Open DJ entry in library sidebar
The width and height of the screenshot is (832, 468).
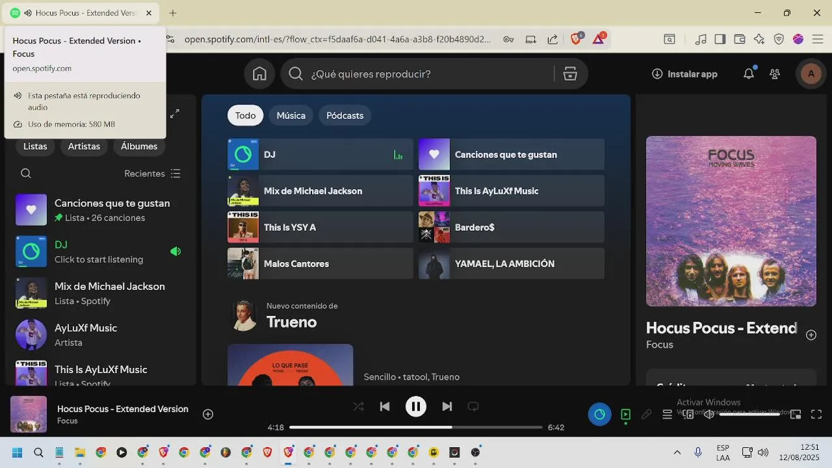[101, 252]
